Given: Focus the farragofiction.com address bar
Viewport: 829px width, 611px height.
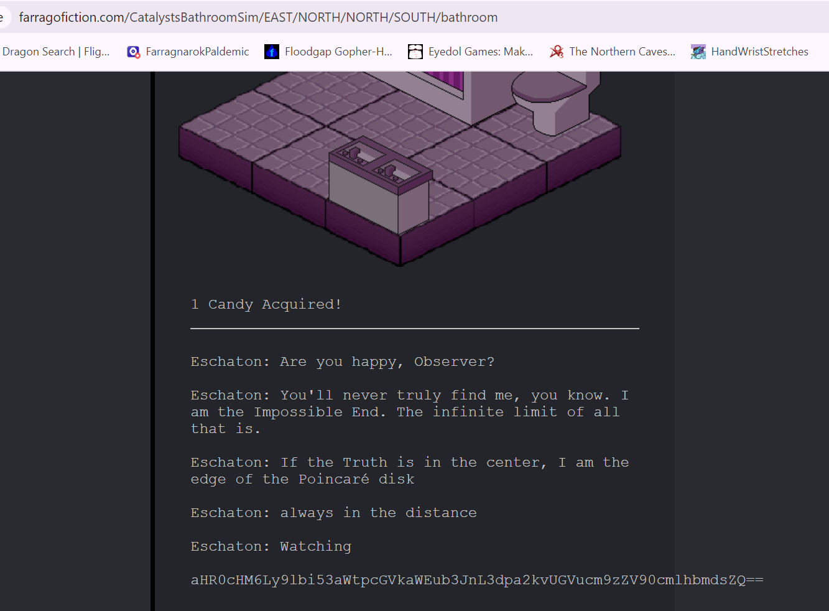Looking at the screenshot, I should (258, 17).
